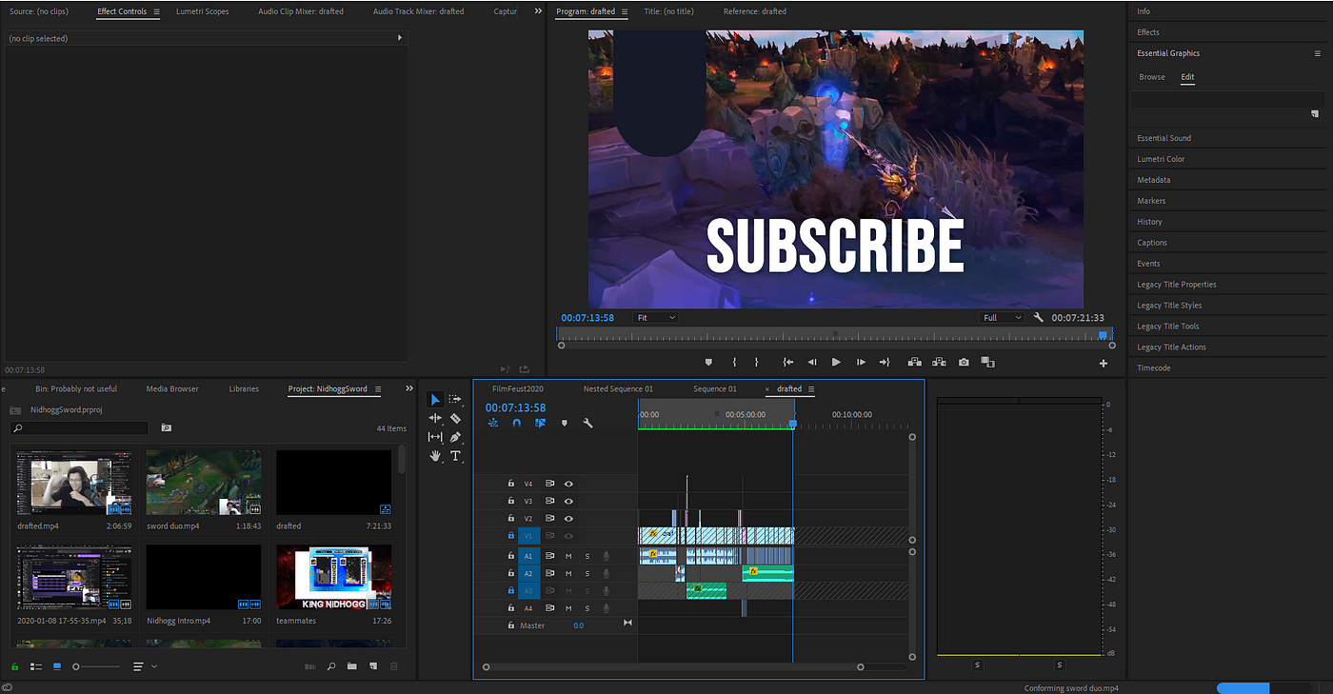
Task: Unlock the V1 track lock
Action: [x=510, y=536]
